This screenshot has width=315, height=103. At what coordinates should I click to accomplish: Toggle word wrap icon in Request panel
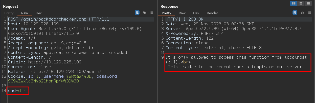click(137, 13)
